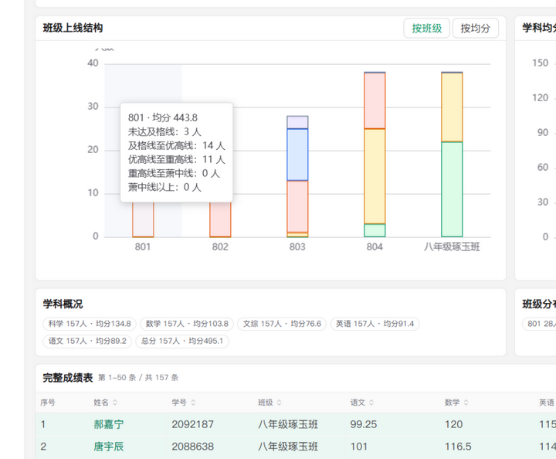The height and width of the screenshot is (459, 556).
Task: Click yellow segment of 804 bar
Action: (375, 176)
